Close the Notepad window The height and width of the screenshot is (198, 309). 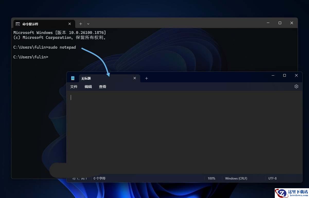[x=296, y=75]
